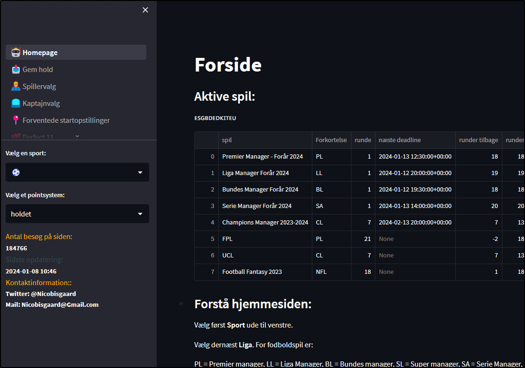Click the BL abbreviation cell
Image resolution: width=525 pixels, height=368 pixels.
pyautogui.click(x=332, y=190)
